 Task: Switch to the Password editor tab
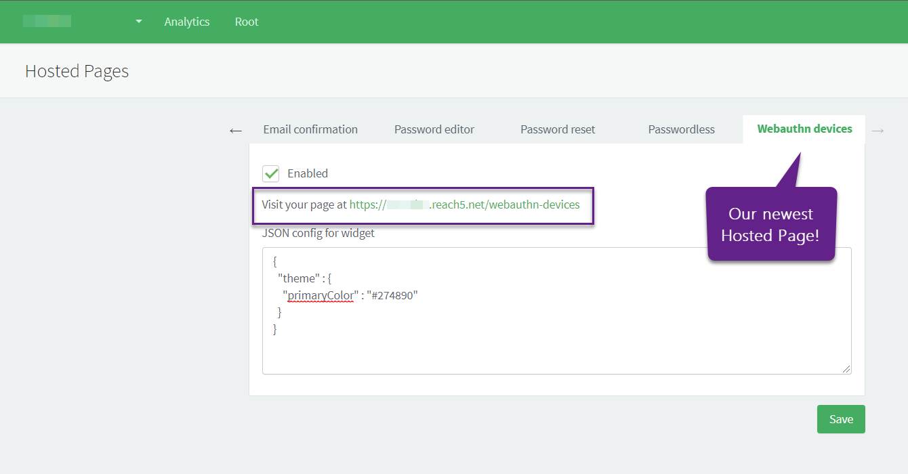434,129
